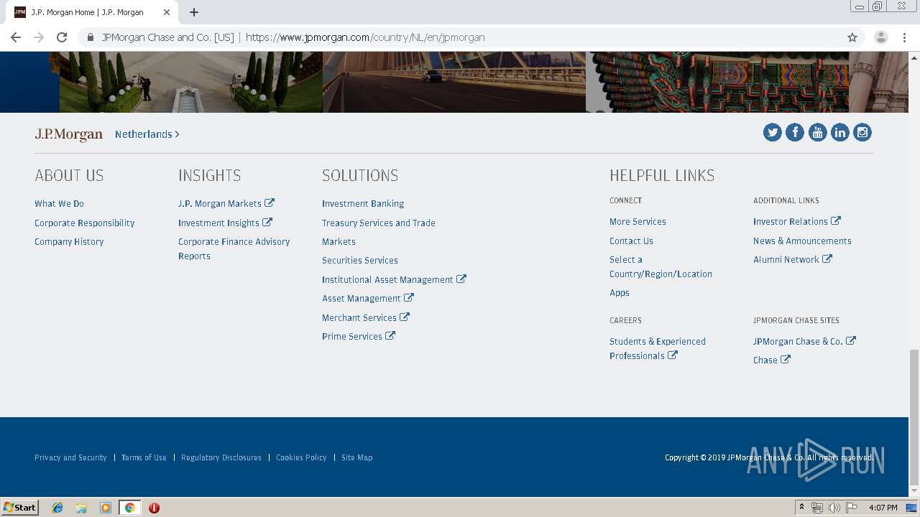This screenshot has width=920, height=517.
Task: Bookmark this page with star icon
Action: (x=852, y=37)
